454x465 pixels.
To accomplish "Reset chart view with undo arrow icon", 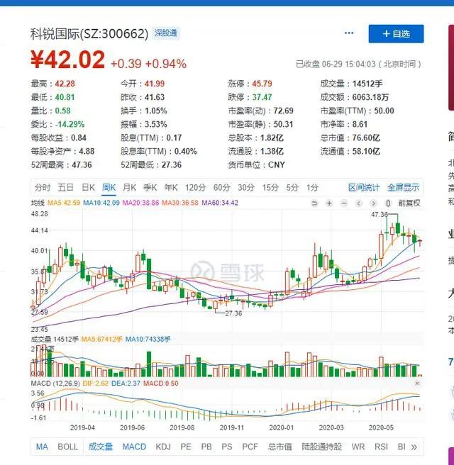I will 314,203.
